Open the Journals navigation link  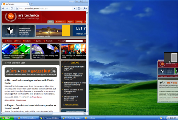tap(48, 41)
